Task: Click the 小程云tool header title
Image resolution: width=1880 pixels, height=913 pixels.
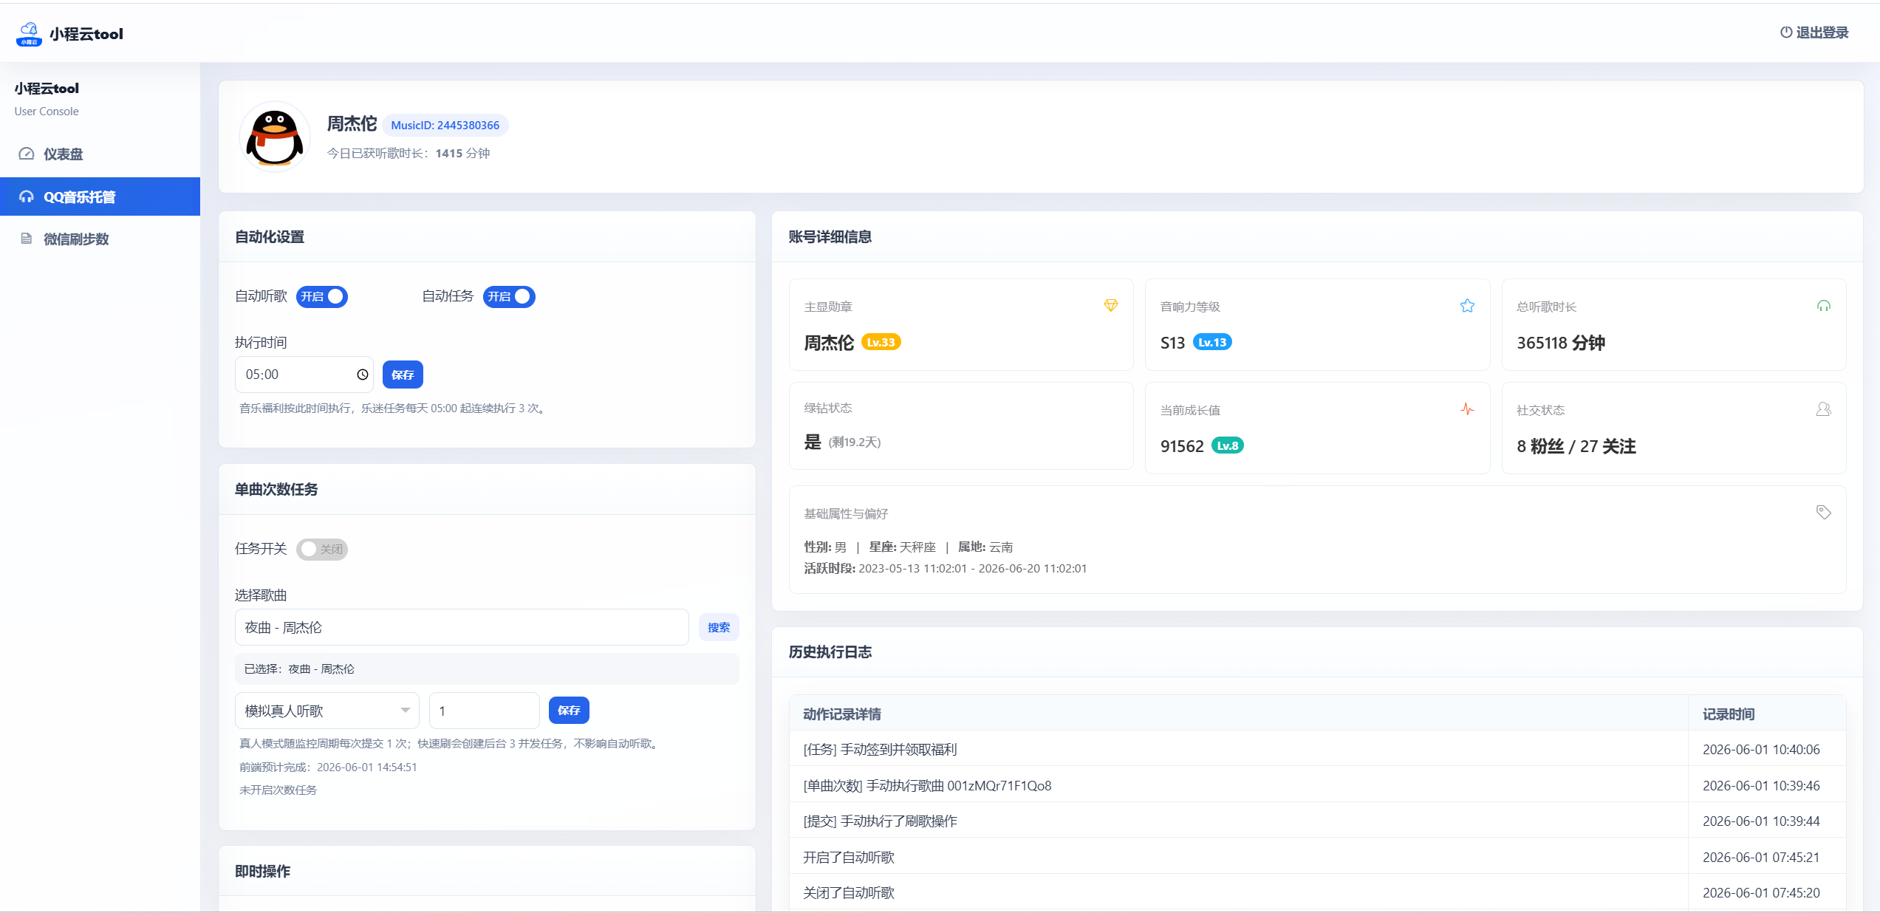Action: click(86, 34)
